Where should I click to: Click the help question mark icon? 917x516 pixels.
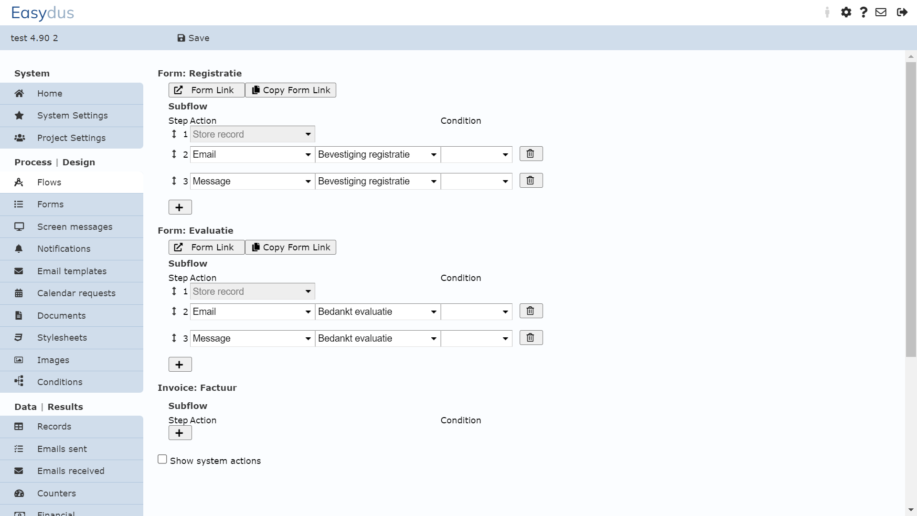(864, 12)
